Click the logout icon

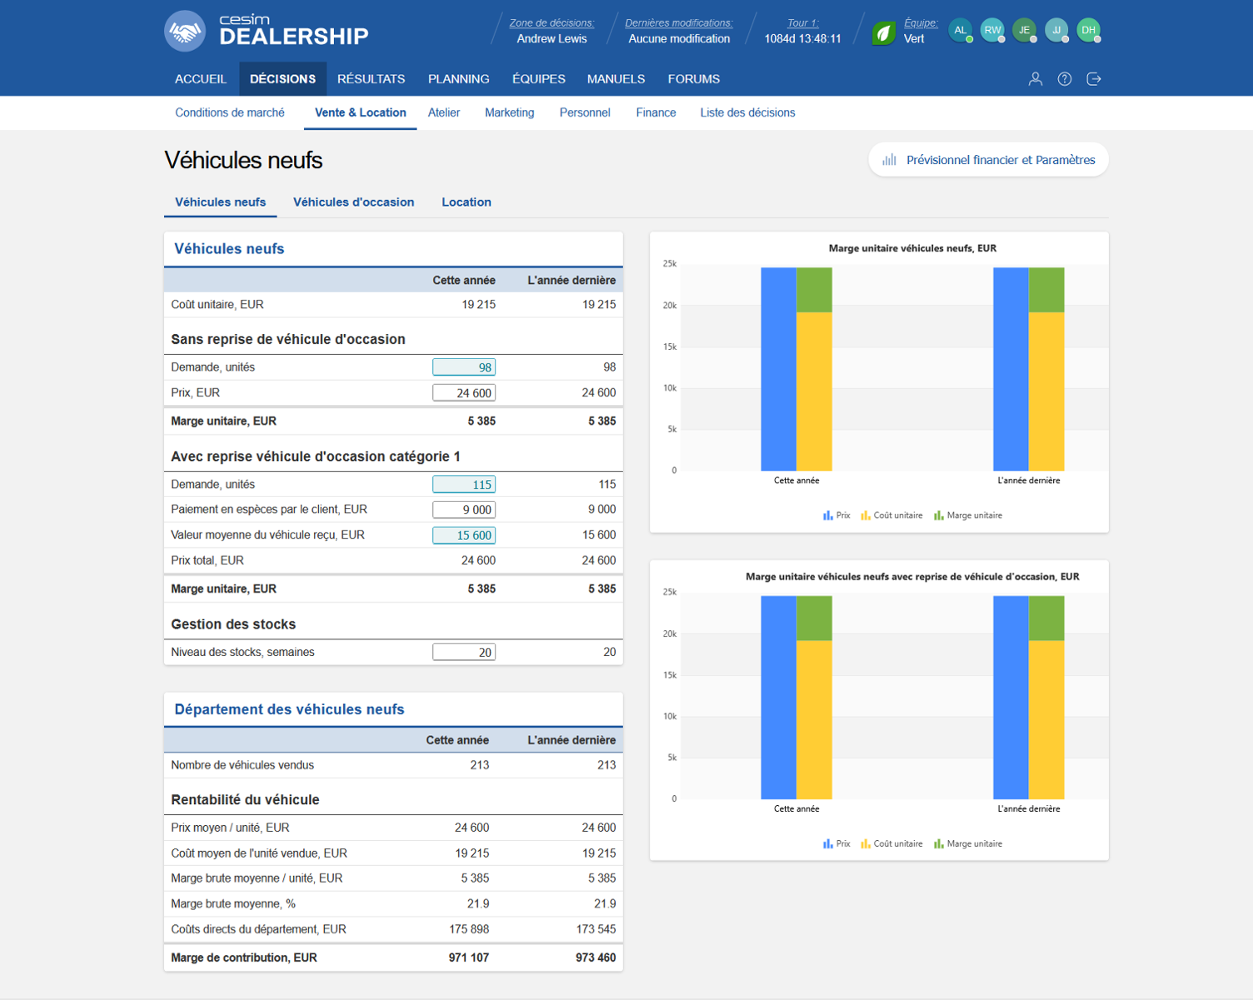(x=1094, y=79)
